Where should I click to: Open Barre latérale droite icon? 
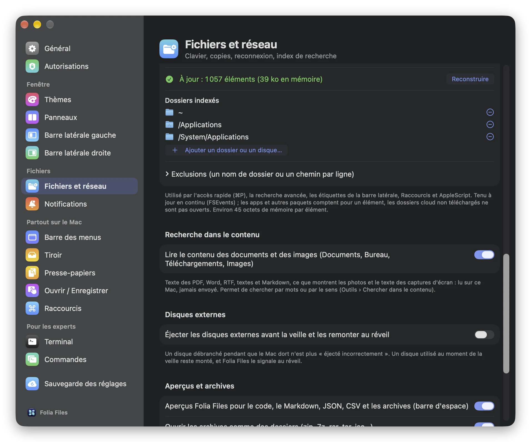32,153
